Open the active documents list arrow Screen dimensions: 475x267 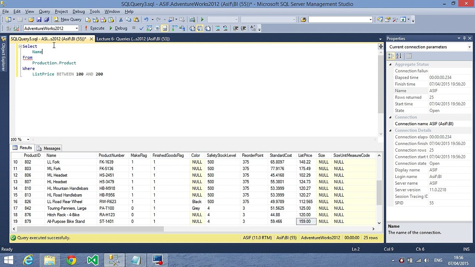pos(380,39)
